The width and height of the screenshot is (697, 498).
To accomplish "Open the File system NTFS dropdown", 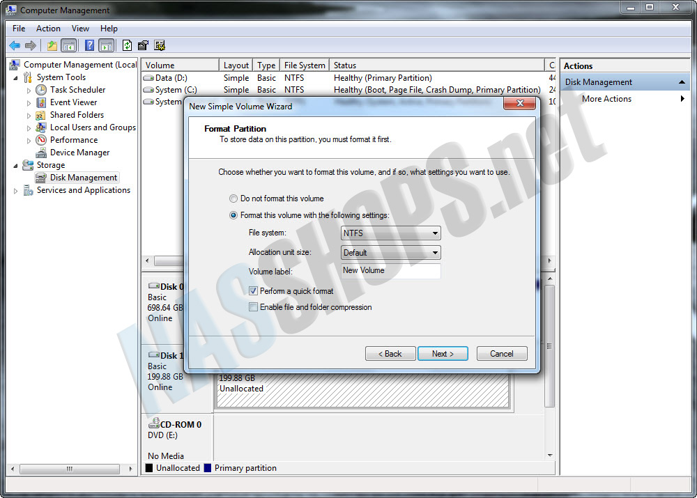I will [391, 233].
